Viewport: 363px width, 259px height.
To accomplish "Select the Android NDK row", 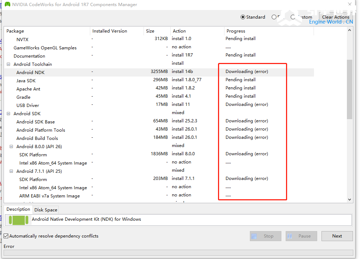I will tap(159, 72).
